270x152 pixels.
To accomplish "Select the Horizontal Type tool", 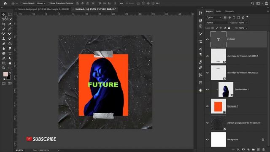I will 10,54.
